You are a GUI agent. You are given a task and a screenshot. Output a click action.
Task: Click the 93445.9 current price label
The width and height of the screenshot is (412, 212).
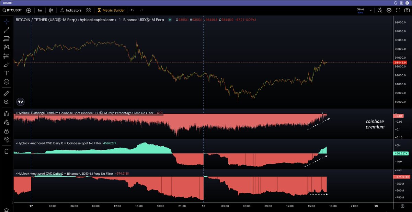pos(400,63)
